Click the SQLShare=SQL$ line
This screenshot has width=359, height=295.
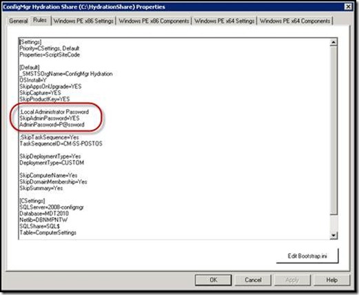(x=39, y=226)
